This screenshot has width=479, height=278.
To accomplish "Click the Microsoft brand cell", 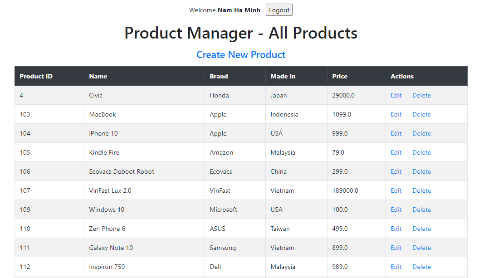I will click(x=235, y=210).
